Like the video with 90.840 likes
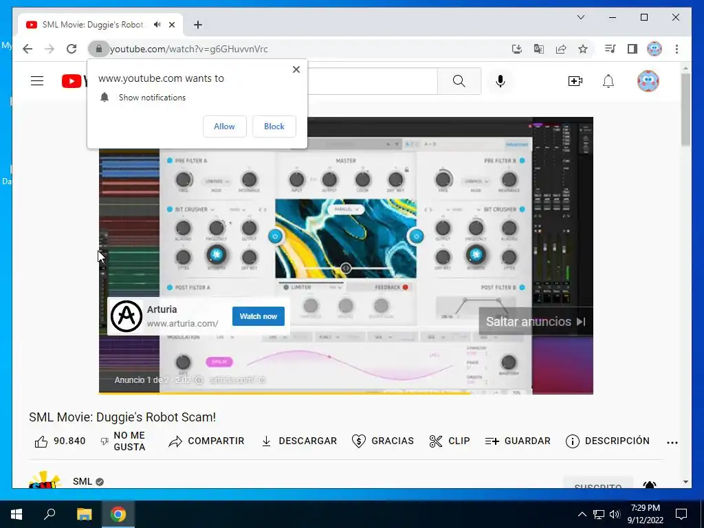Screen dimensions: 704x528 tap(60, 441)
